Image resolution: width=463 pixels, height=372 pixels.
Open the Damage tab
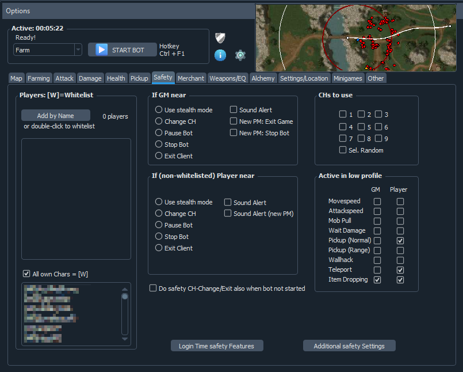tap(90, 78)
